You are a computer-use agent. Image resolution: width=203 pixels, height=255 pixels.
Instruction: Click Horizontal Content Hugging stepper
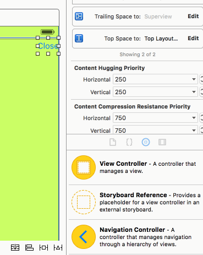(201, 79)
